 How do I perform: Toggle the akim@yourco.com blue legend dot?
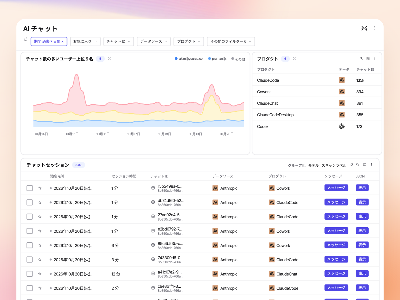click(x=176, y=58)
